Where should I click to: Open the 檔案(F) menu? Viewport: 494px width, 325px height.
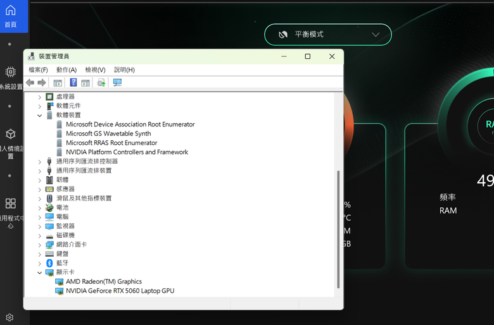(x=38, y=70)
